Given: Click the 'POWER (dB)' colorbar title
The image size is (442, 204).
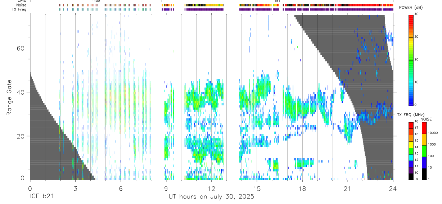Looking at the screenshot, I should pos(411,8).
